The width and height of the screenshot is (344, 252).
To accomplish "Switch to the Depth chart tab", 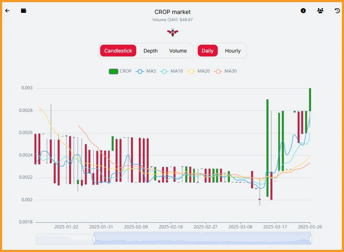I will [x=151, y=51].
